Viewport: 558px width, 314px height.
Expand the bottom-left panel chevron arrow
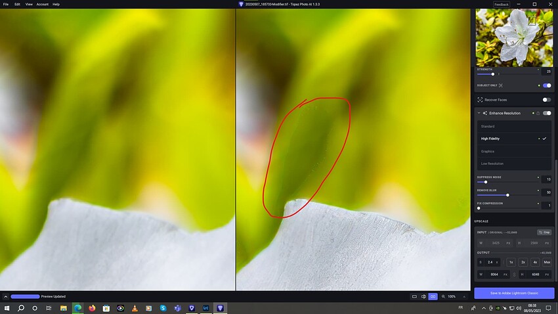pos(5,296)
